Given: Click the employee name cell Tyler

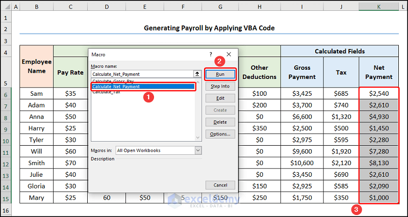Looking at the screenshot, I should click(36, 140).
